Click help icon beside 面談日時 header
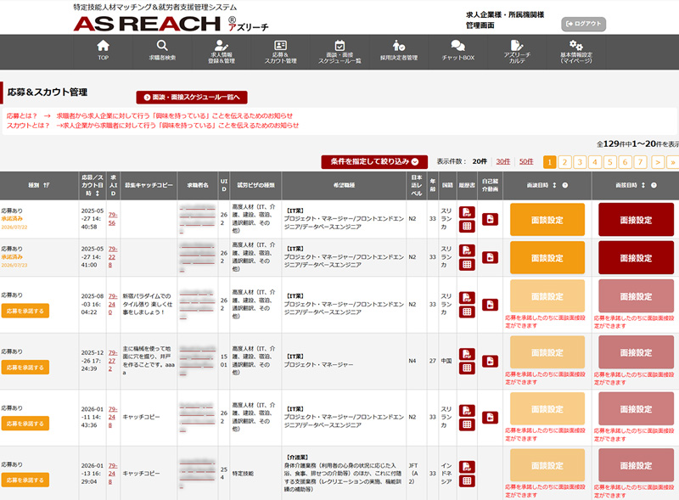The image size is (679, 500). pos(565,185)
